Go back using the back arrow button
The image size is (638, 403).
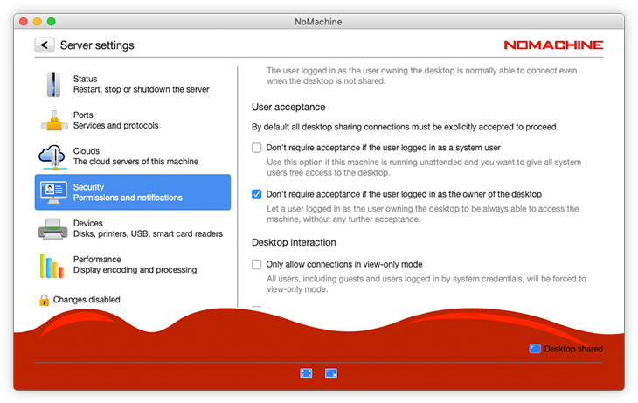tap(45, 45)
